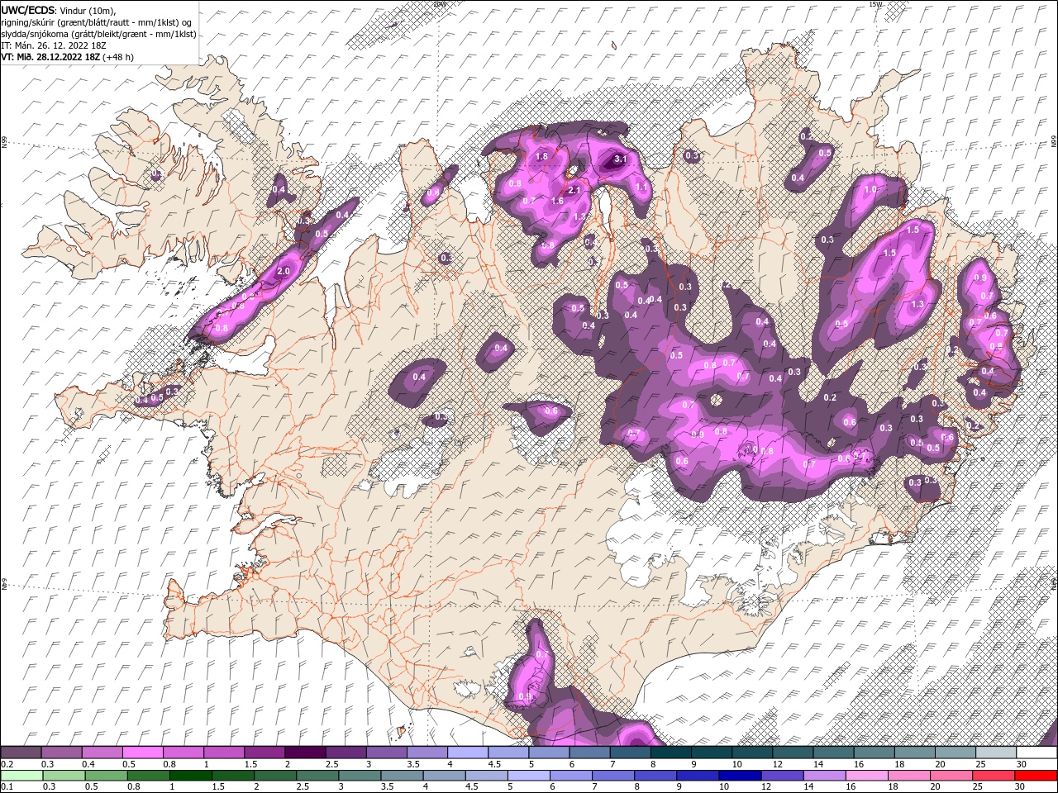Select upper legend swatch starting at 0.5
1058x793 pixels.
point(142,753)
